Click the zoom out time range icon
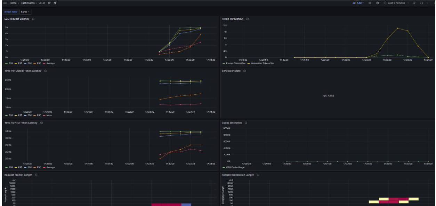Viewport: 436px width, 206px height. tap(414, 3)
